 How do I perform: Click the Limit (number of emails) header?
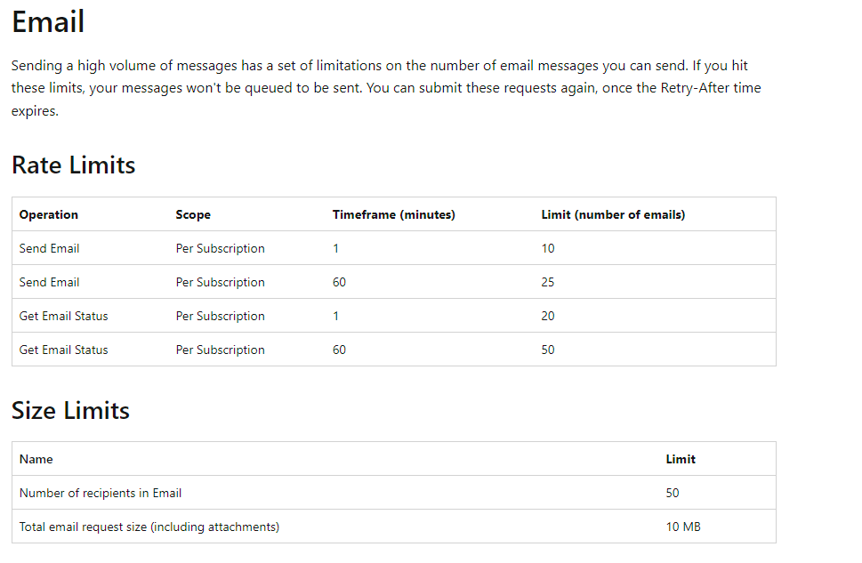613,214
